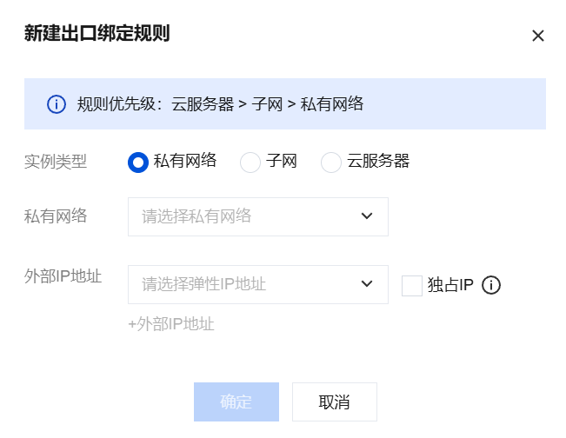Click the info icon in priority banner
566x438 pixels.
[x=57, y=104]
